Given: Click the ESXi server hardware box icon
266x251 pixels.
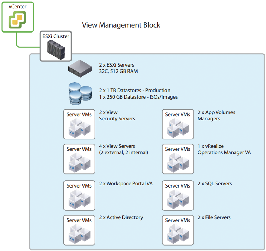Looking at the screenshot, I should 80,69.
